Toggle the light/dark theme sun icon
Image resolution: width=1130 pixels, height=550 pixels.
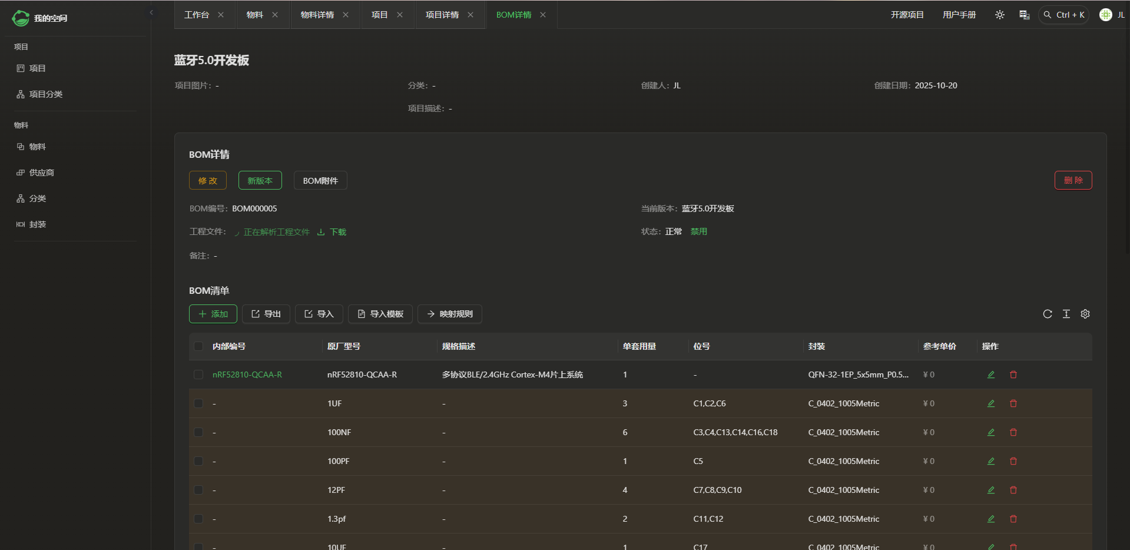click(999, 15)
